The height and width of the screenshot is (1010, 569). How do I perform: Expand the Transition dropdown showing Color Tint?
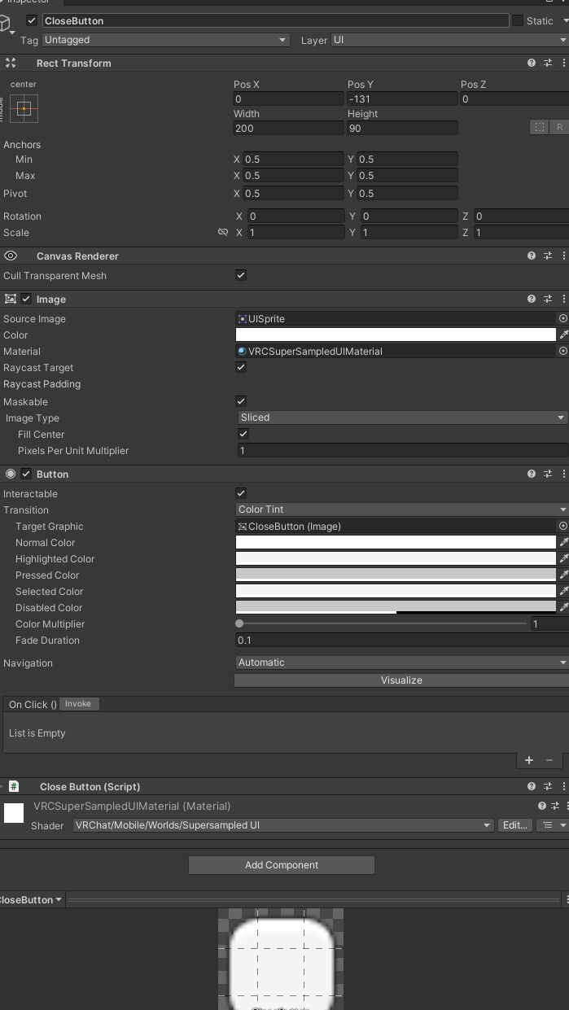401,509
